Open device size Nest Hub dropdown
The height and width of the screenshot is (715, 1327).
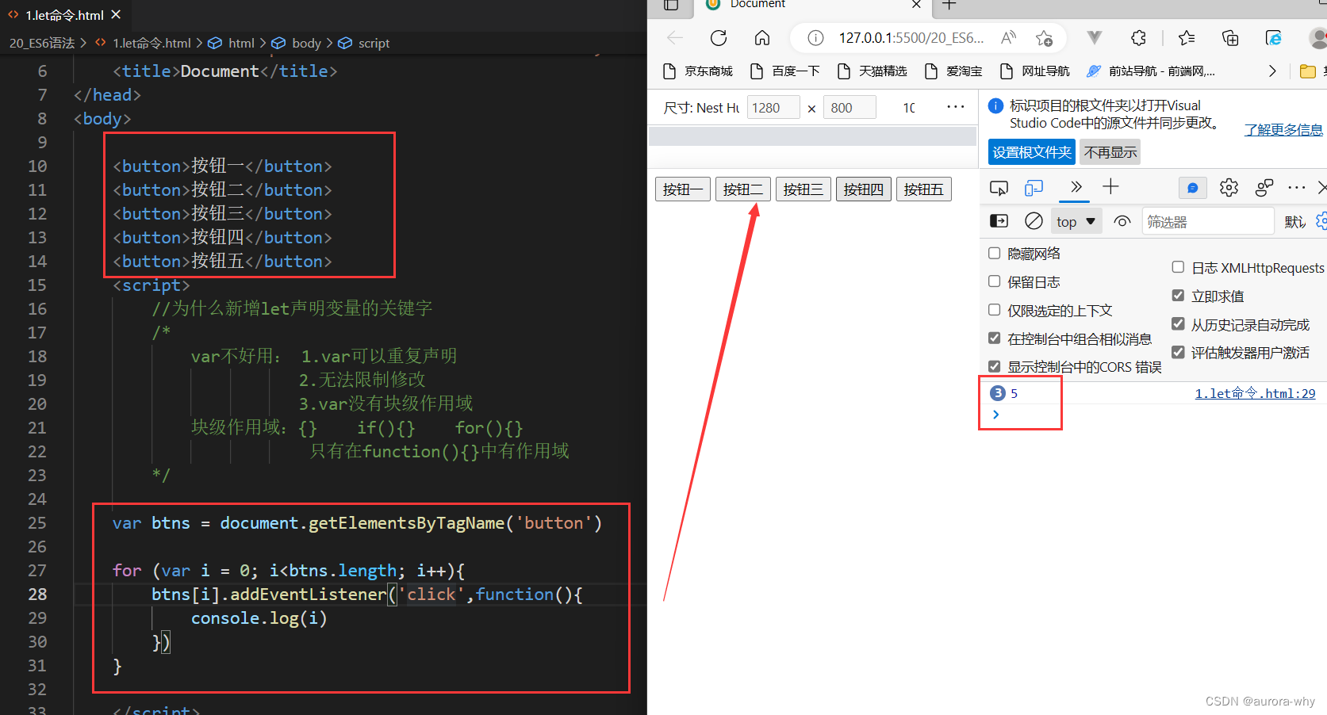pos(701,108)
